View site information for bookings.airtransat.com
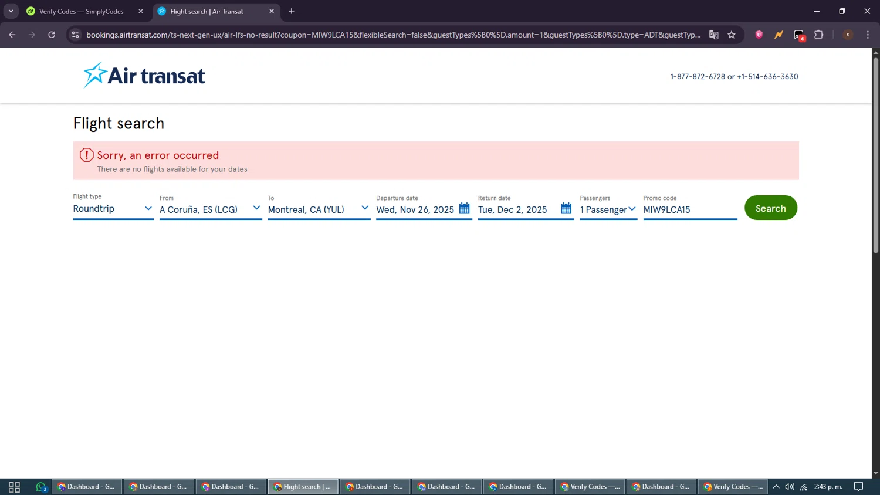Viewport: 880px width, 495px height. [x=75, y=35]
